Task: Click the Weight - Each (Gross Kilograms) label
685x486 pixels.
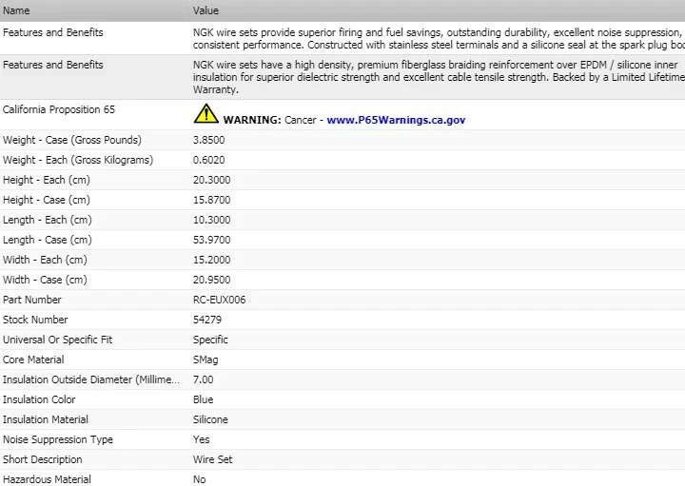Action: tap(78, 160)
